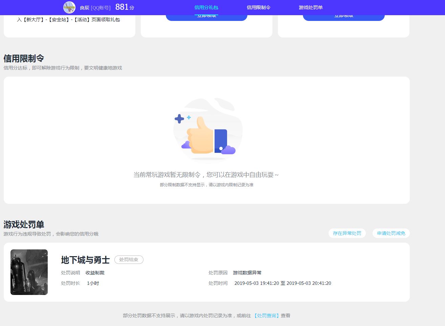Screen dimensions: 445x326
Task: Click the 881分 credit score
Action: (x=125, y=7)
